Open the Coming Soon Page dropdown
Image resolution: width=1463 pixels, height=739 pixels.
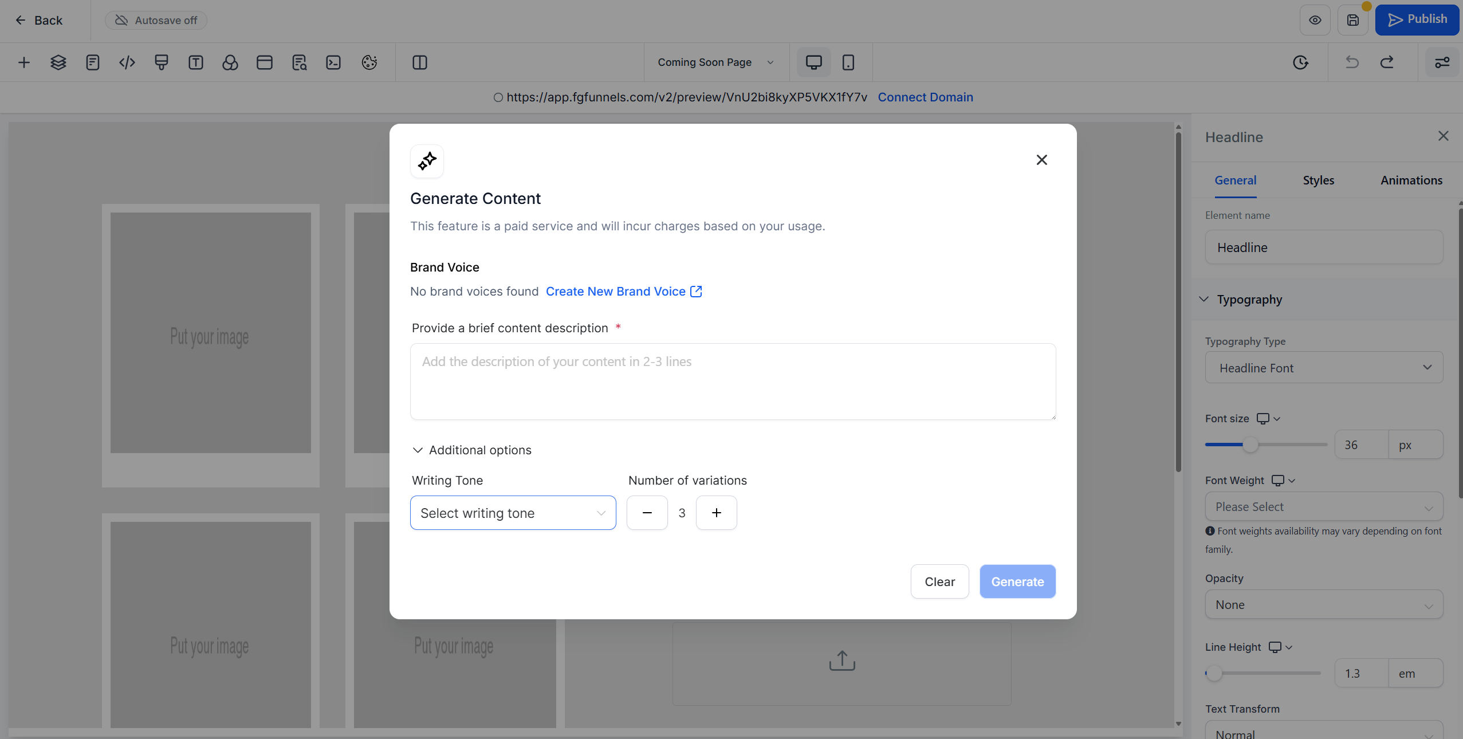715,62
